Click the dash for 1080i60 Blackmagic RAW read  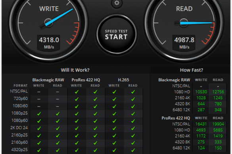(58, 106)
